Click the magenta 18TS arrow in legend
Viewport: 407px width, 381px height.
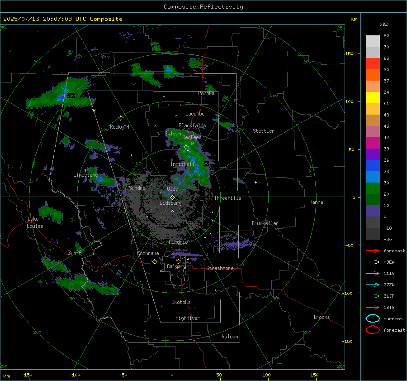tap(373, 308)
